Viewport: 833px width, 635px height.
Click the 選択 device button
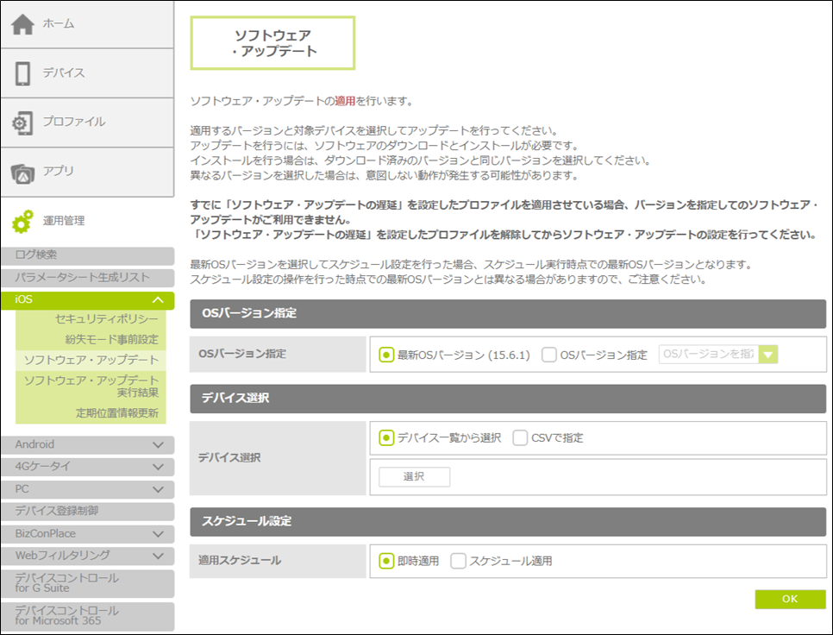coord(414,477)
